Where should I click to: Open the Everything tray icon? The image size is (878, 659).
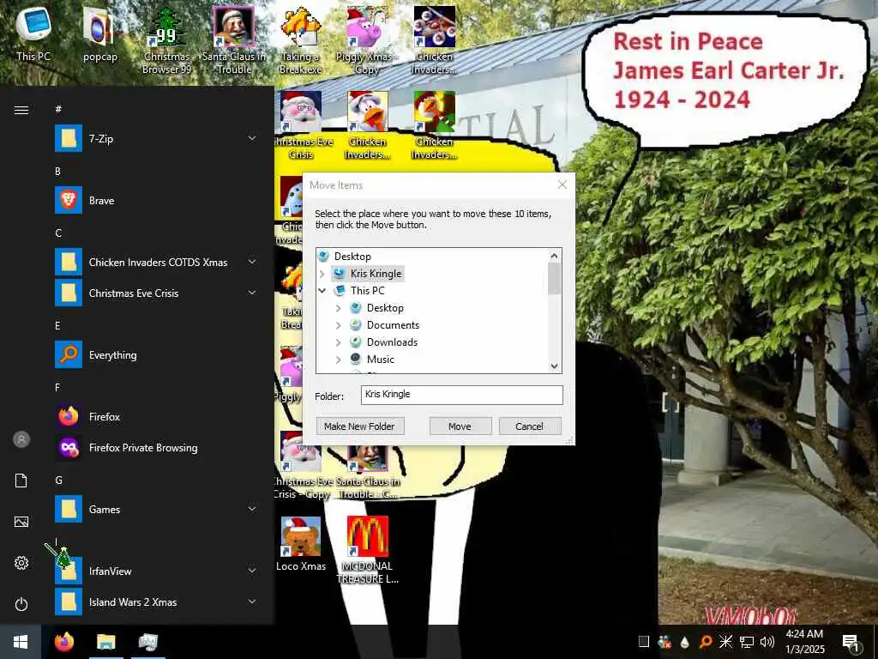pos(706,642)
